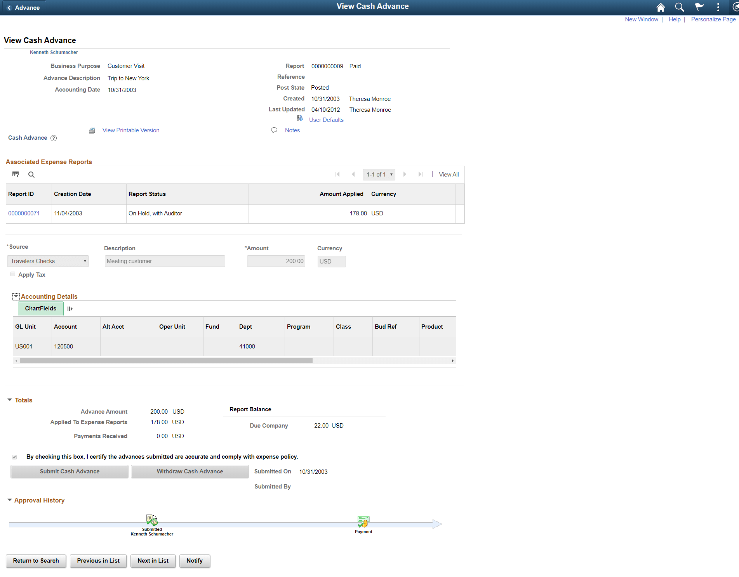Click the User Defaults icon
The height and width of the screenshot is (577, 739).
299,118
